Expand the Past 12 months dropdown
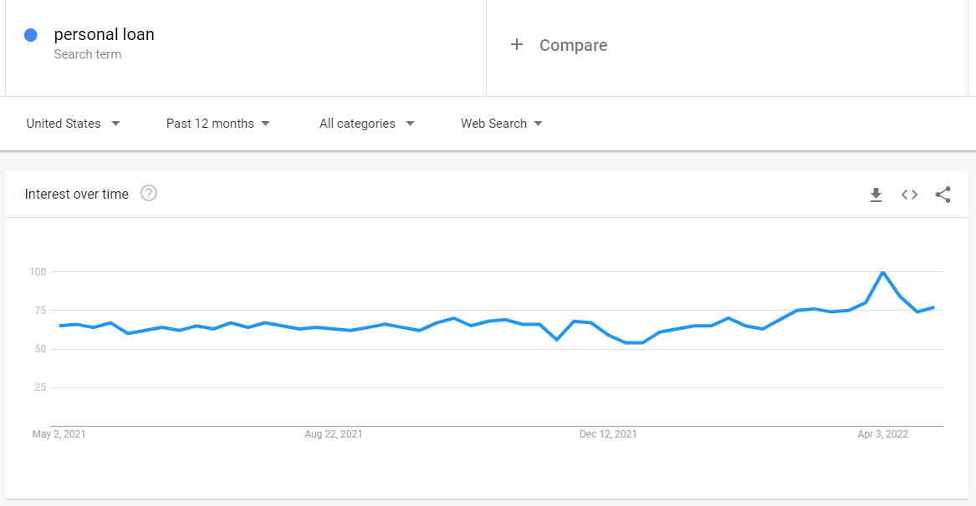The height and width of the screenshot is (506, 976). click(217, 124)
